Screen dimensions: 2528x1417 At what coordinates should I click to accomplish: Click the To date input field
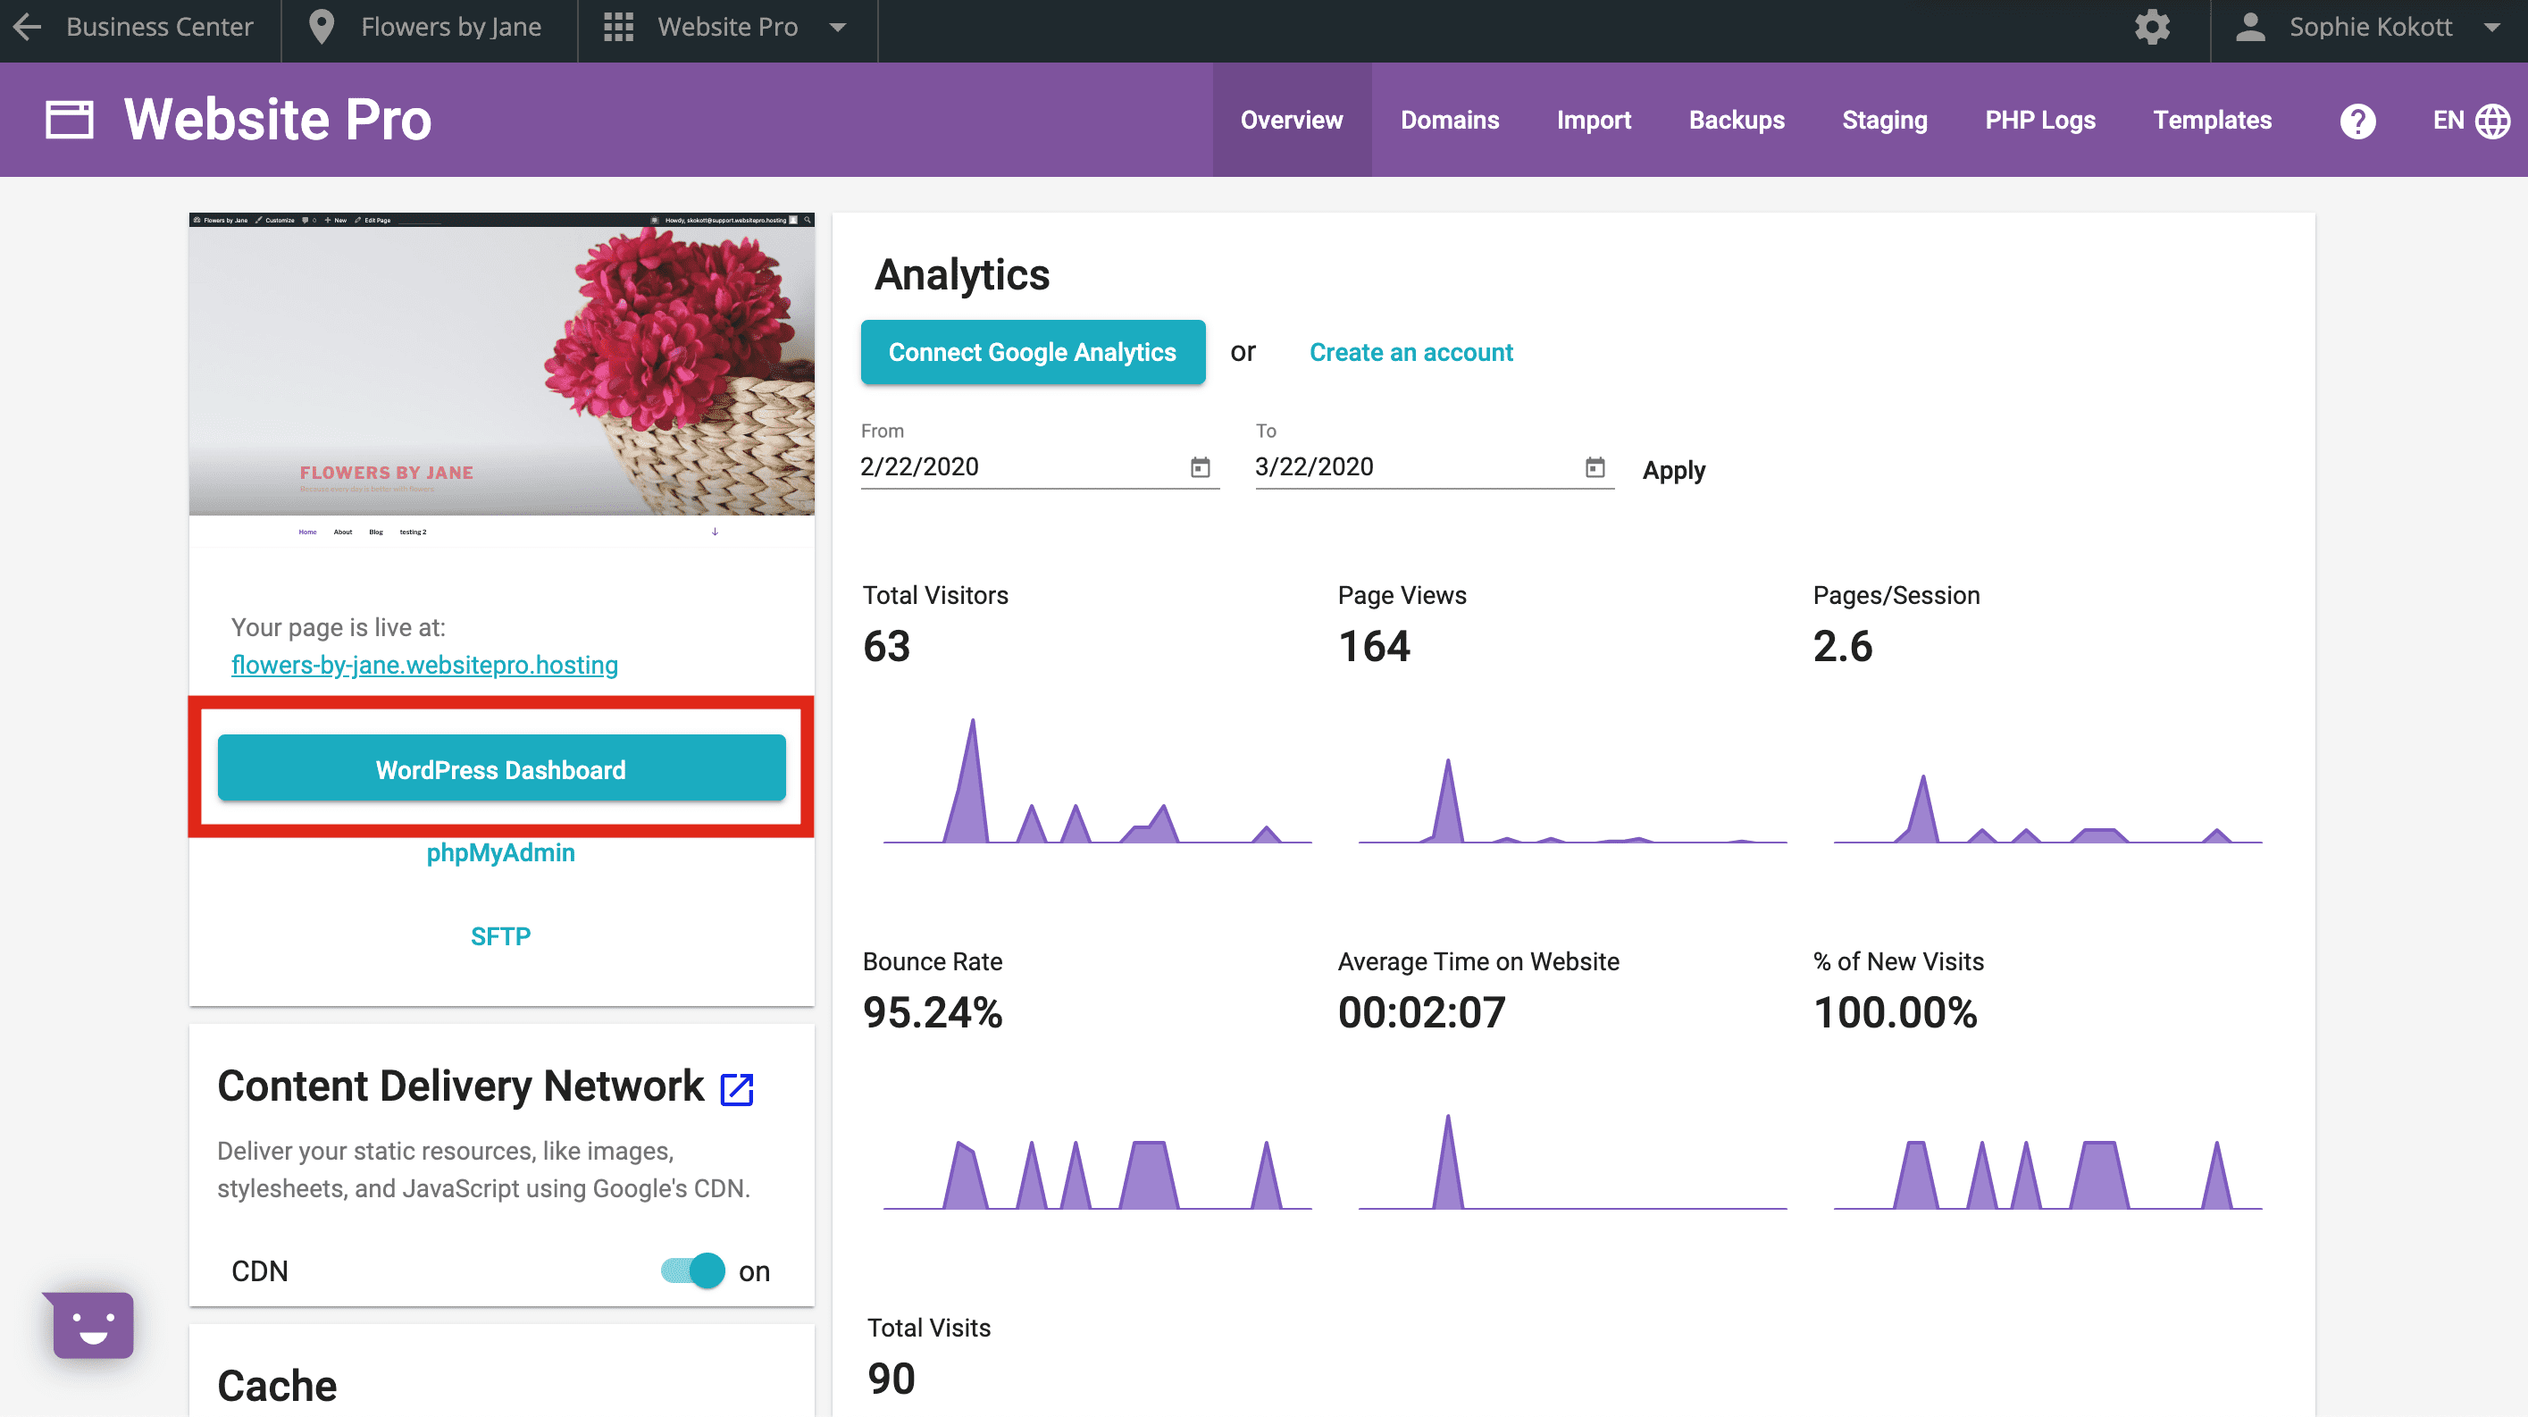tap(1435, 467)
